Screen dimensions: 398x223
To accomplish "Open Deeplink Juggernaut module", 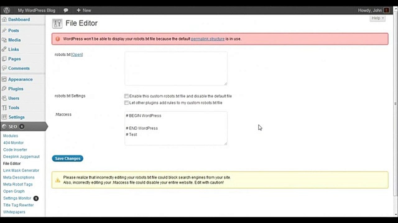I will tap(21, 157).
